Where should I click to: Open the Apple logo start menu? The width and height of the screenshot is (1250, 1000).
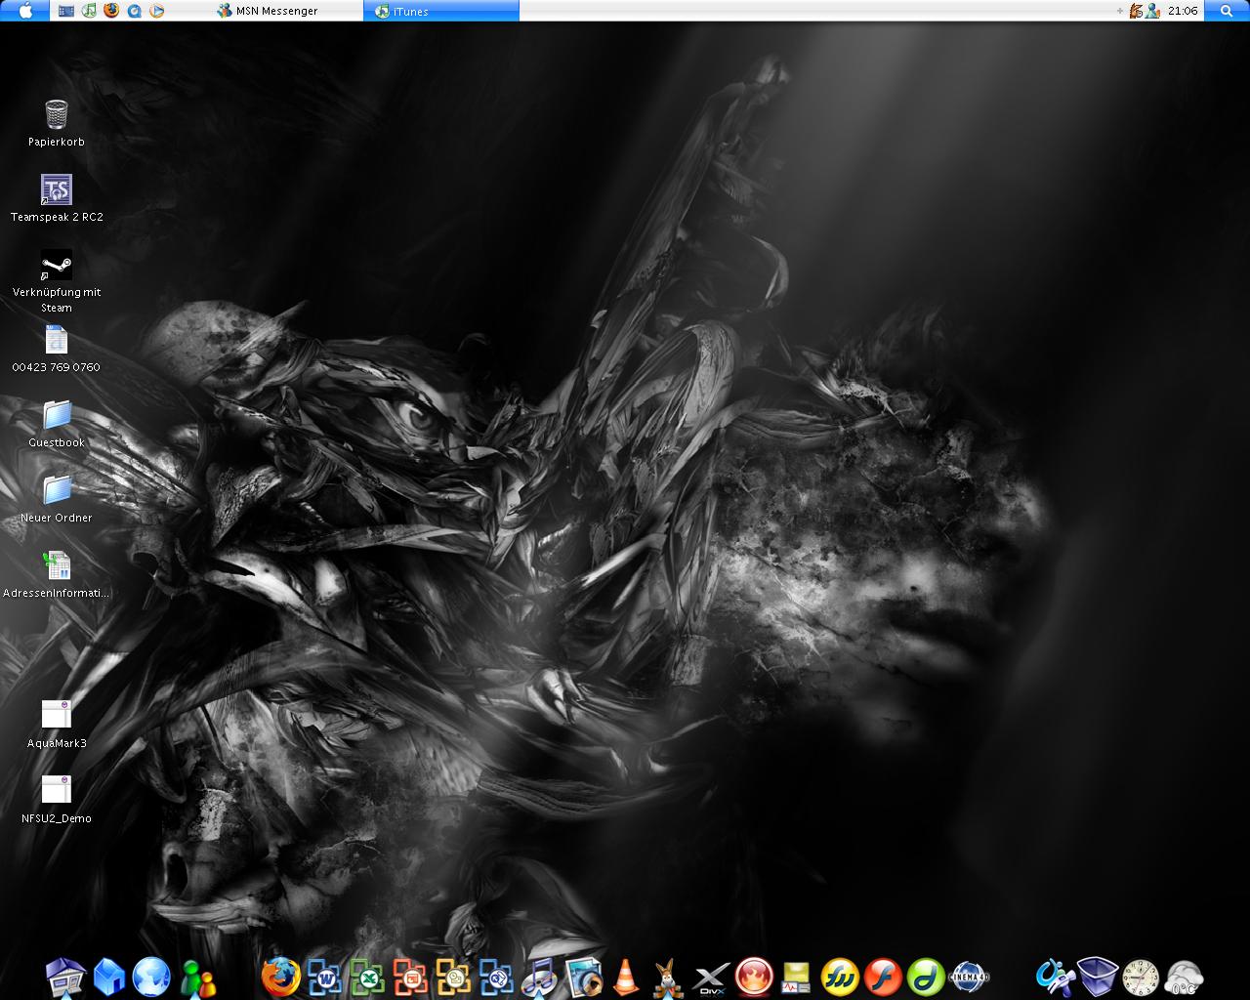point(25,11)
